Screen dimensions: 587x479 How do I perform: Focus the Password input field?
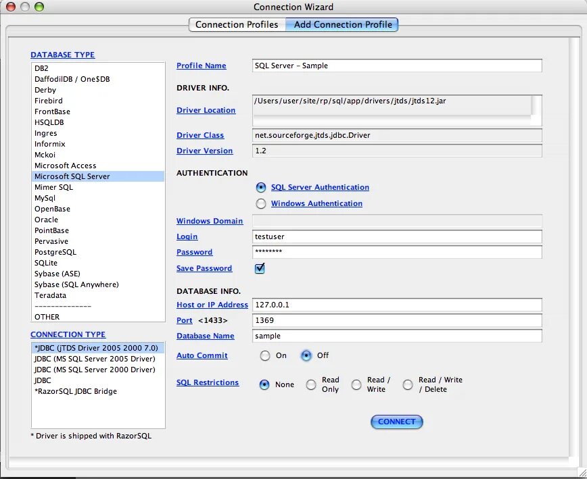coord(397,252)
